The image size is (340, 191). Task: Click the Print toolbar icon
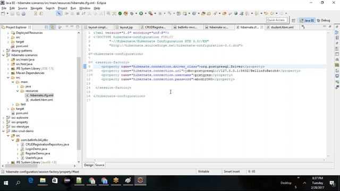[23, 14]
